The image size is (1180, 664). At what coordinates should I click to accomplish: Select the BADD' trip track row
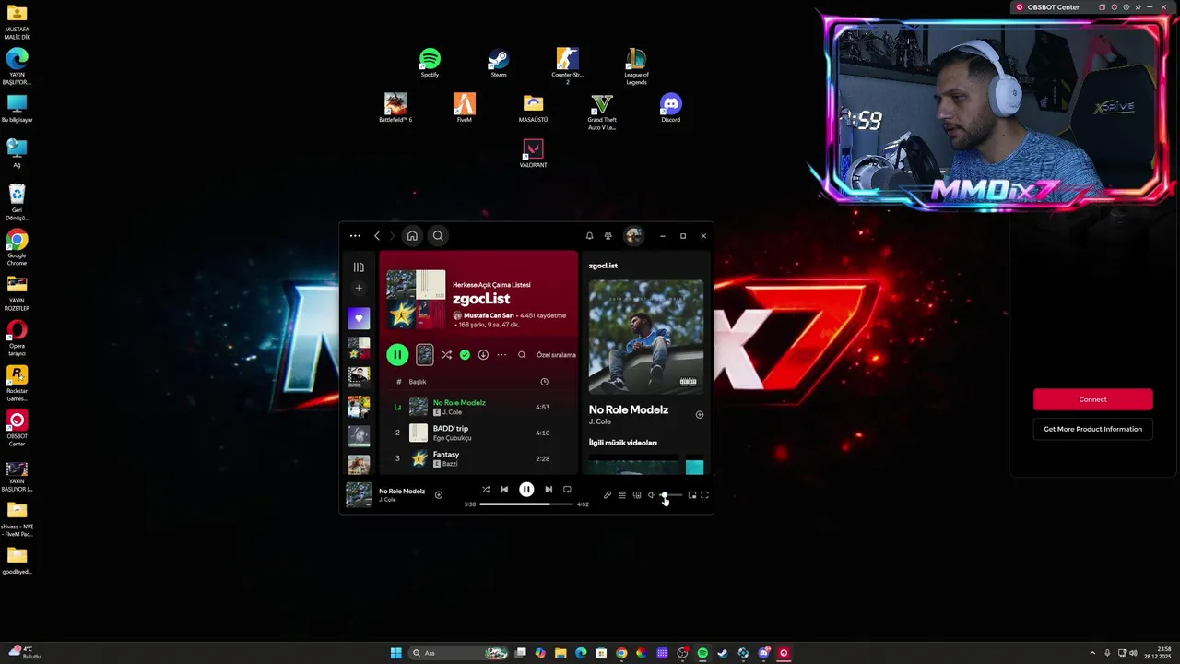pos(478,433)
